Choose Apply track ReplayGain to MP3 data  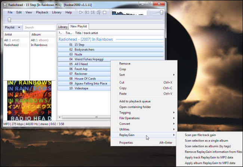[209, 157]
